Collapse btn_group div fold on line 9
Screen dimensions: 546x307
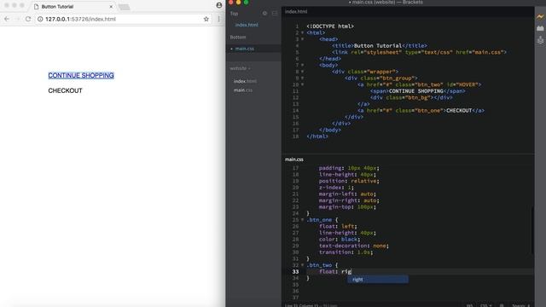(x=302, y=78)
